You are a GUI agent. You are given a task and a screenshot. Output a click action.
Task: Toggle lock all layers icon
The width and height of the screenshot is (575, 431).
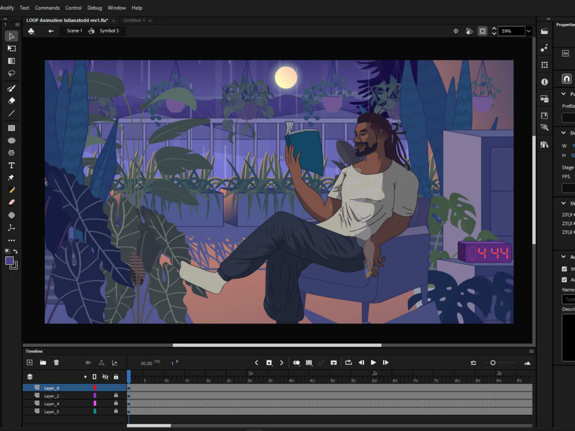point(116,377)
